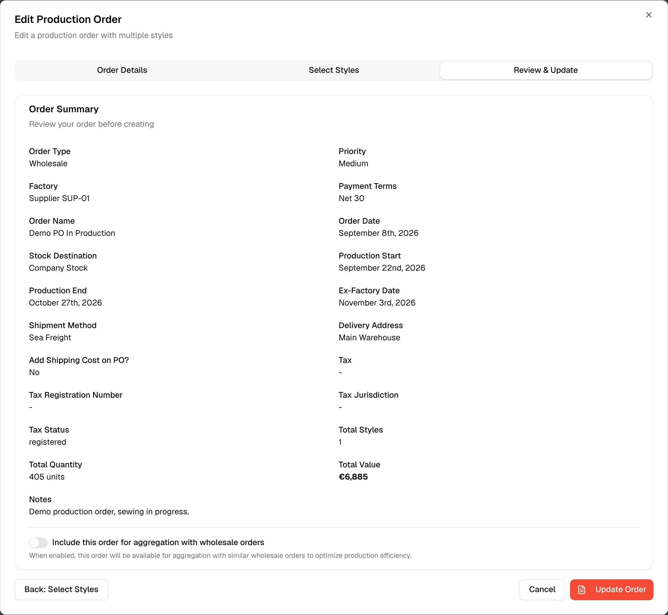Cancel editing the production order
Screen dimensions: 668x615
click(x=542, y=589)
